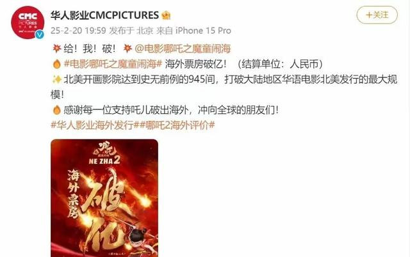Click the gold crown membership badge

point(166,15)
